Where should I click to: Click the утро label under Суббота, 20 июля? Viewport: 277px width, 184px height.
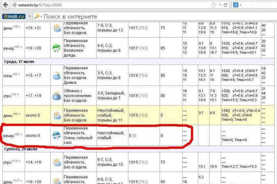click(x=7, y=162)
